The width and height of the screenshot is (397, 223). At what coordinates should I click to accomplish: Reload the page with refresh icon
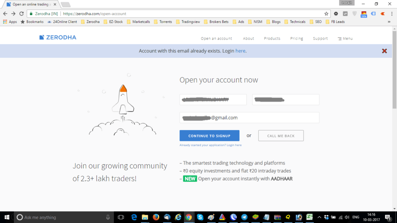22,14
